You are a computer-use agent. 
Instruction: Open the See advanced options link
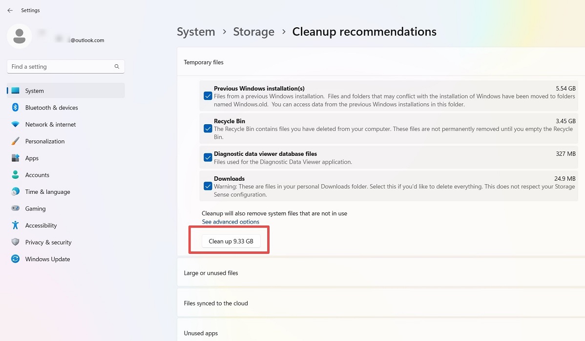coord(230,222)
